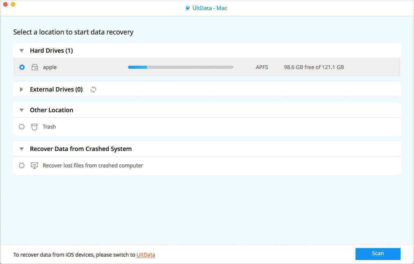This screenshot has height=264, width=414.
Task: Click the Trash bin icon
Action: tap(34, 127)
